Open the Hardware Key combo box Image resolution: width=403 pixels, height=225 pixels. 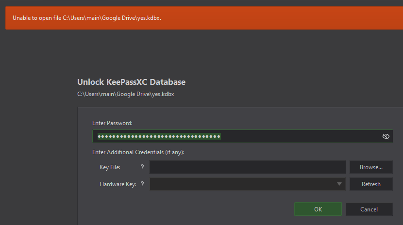click(x=242, y=184)
